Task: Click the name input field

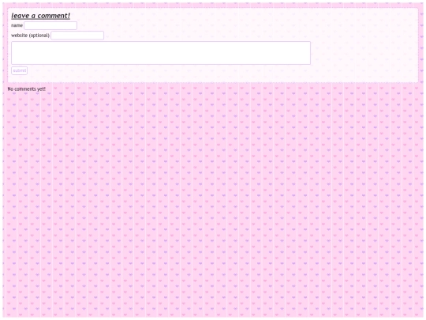Action: click(x=50, y=25)
